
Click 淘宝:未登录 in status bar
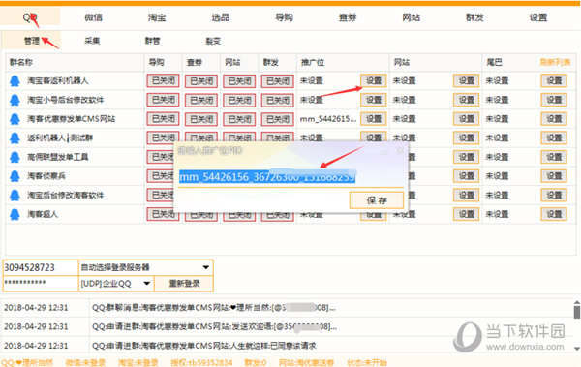point(138,362)
